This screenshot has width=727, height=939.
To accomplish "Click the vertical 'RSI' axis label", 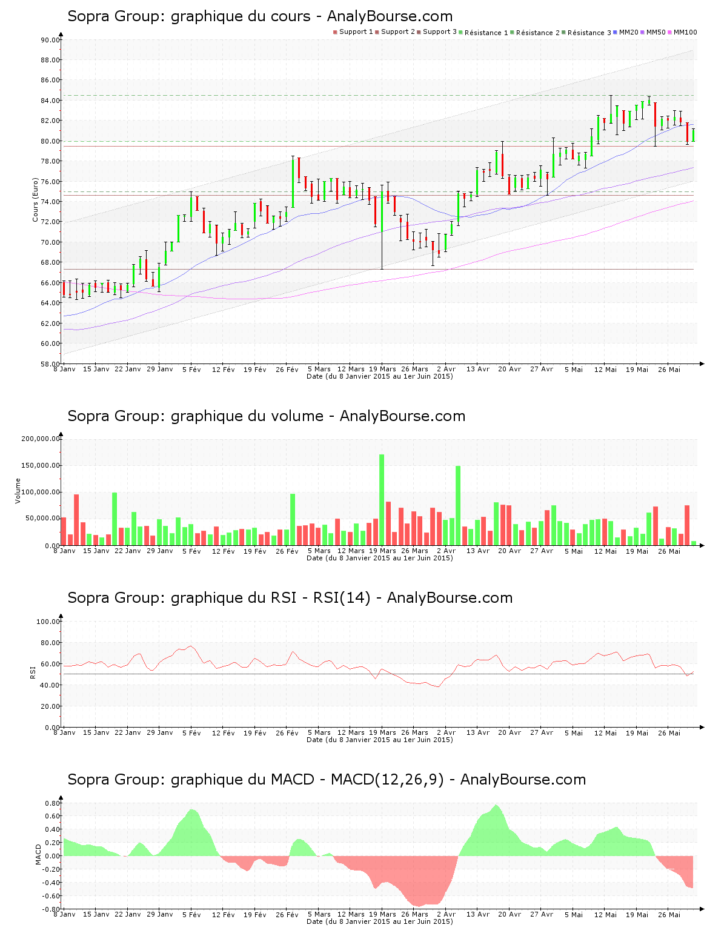I will pos(32,672).
